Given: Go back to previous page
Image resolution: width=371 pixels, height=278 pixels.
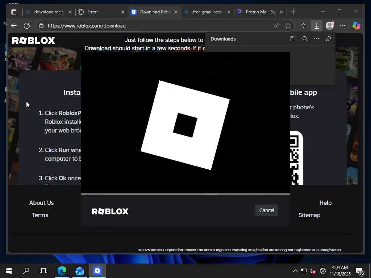Looking at the screenshot, I should pyautogui.click(x=14, y=26).
